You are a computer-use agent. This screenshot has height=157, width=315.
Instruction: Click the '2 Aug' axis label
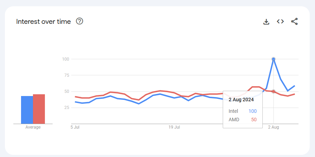pos(273,127)
